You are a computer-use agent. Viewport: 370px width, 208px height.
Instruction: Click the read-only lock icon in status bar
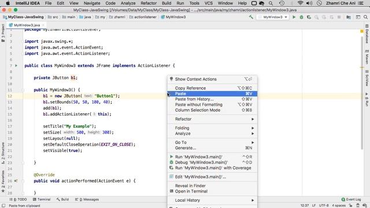[351, 206]
